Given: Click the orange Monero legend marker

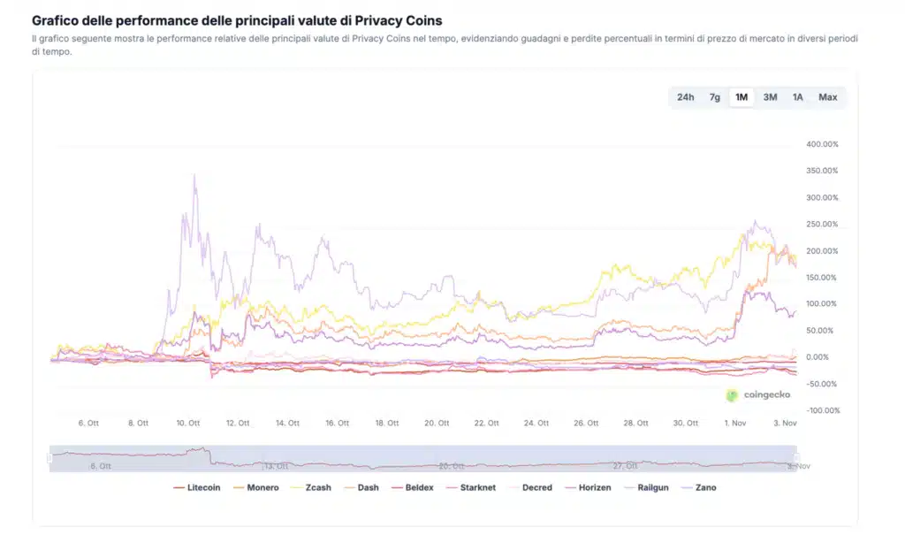Looking at the screenshot, I should (239, 487).
